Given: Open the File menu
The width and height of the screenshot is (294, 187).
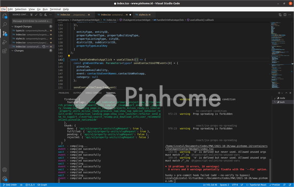Looking at the screenshot, I should click(3, 9).
